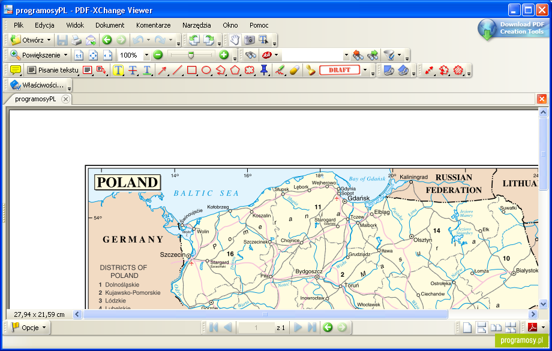
Task: Select the Eraser tool
Action: [x=295, y=70]
